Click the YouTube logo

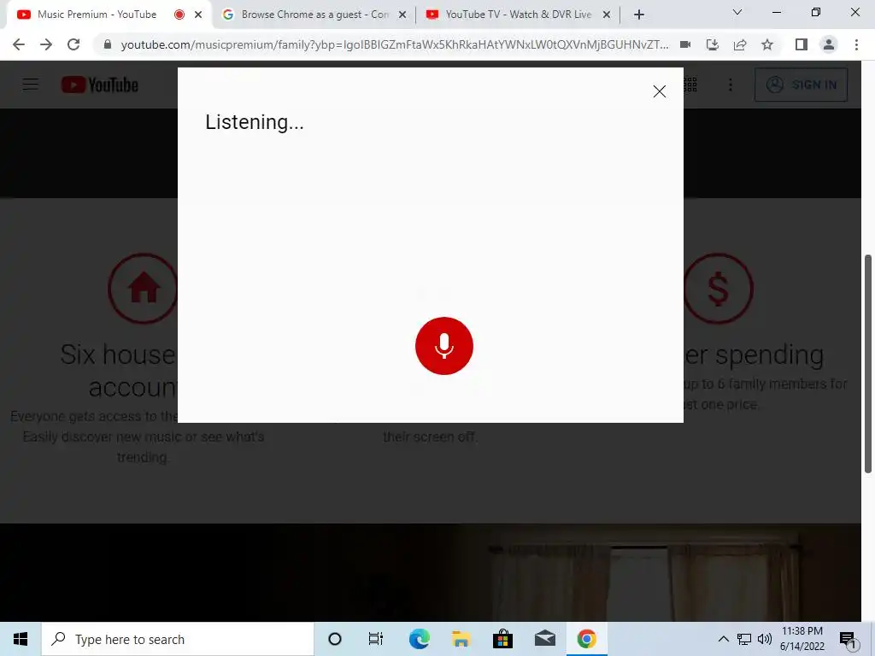[100, 85]
